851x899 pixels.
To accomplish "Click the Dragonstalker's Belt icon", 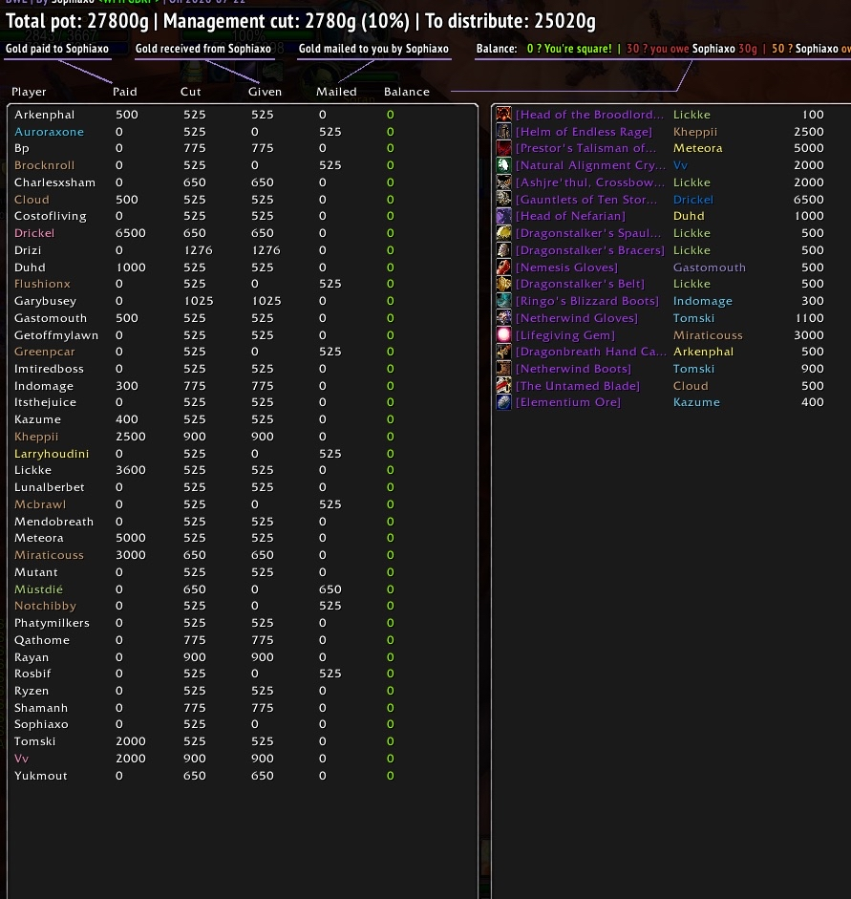I will pos(503,284).
